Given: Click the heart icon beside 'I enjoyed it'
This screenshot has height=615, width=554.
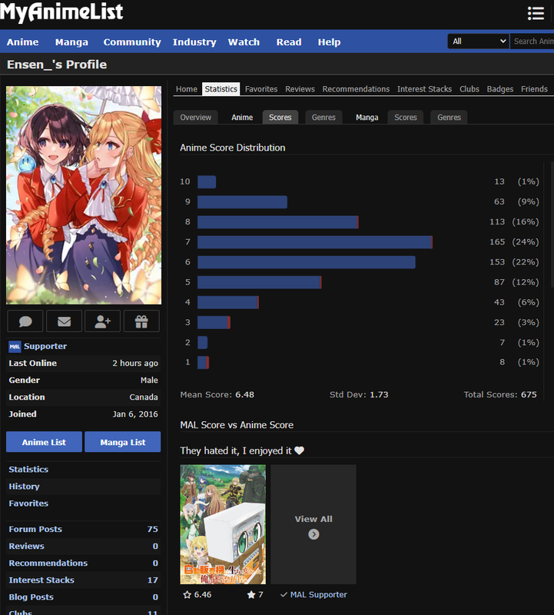Looking at the screenshot, I should 299,450.
